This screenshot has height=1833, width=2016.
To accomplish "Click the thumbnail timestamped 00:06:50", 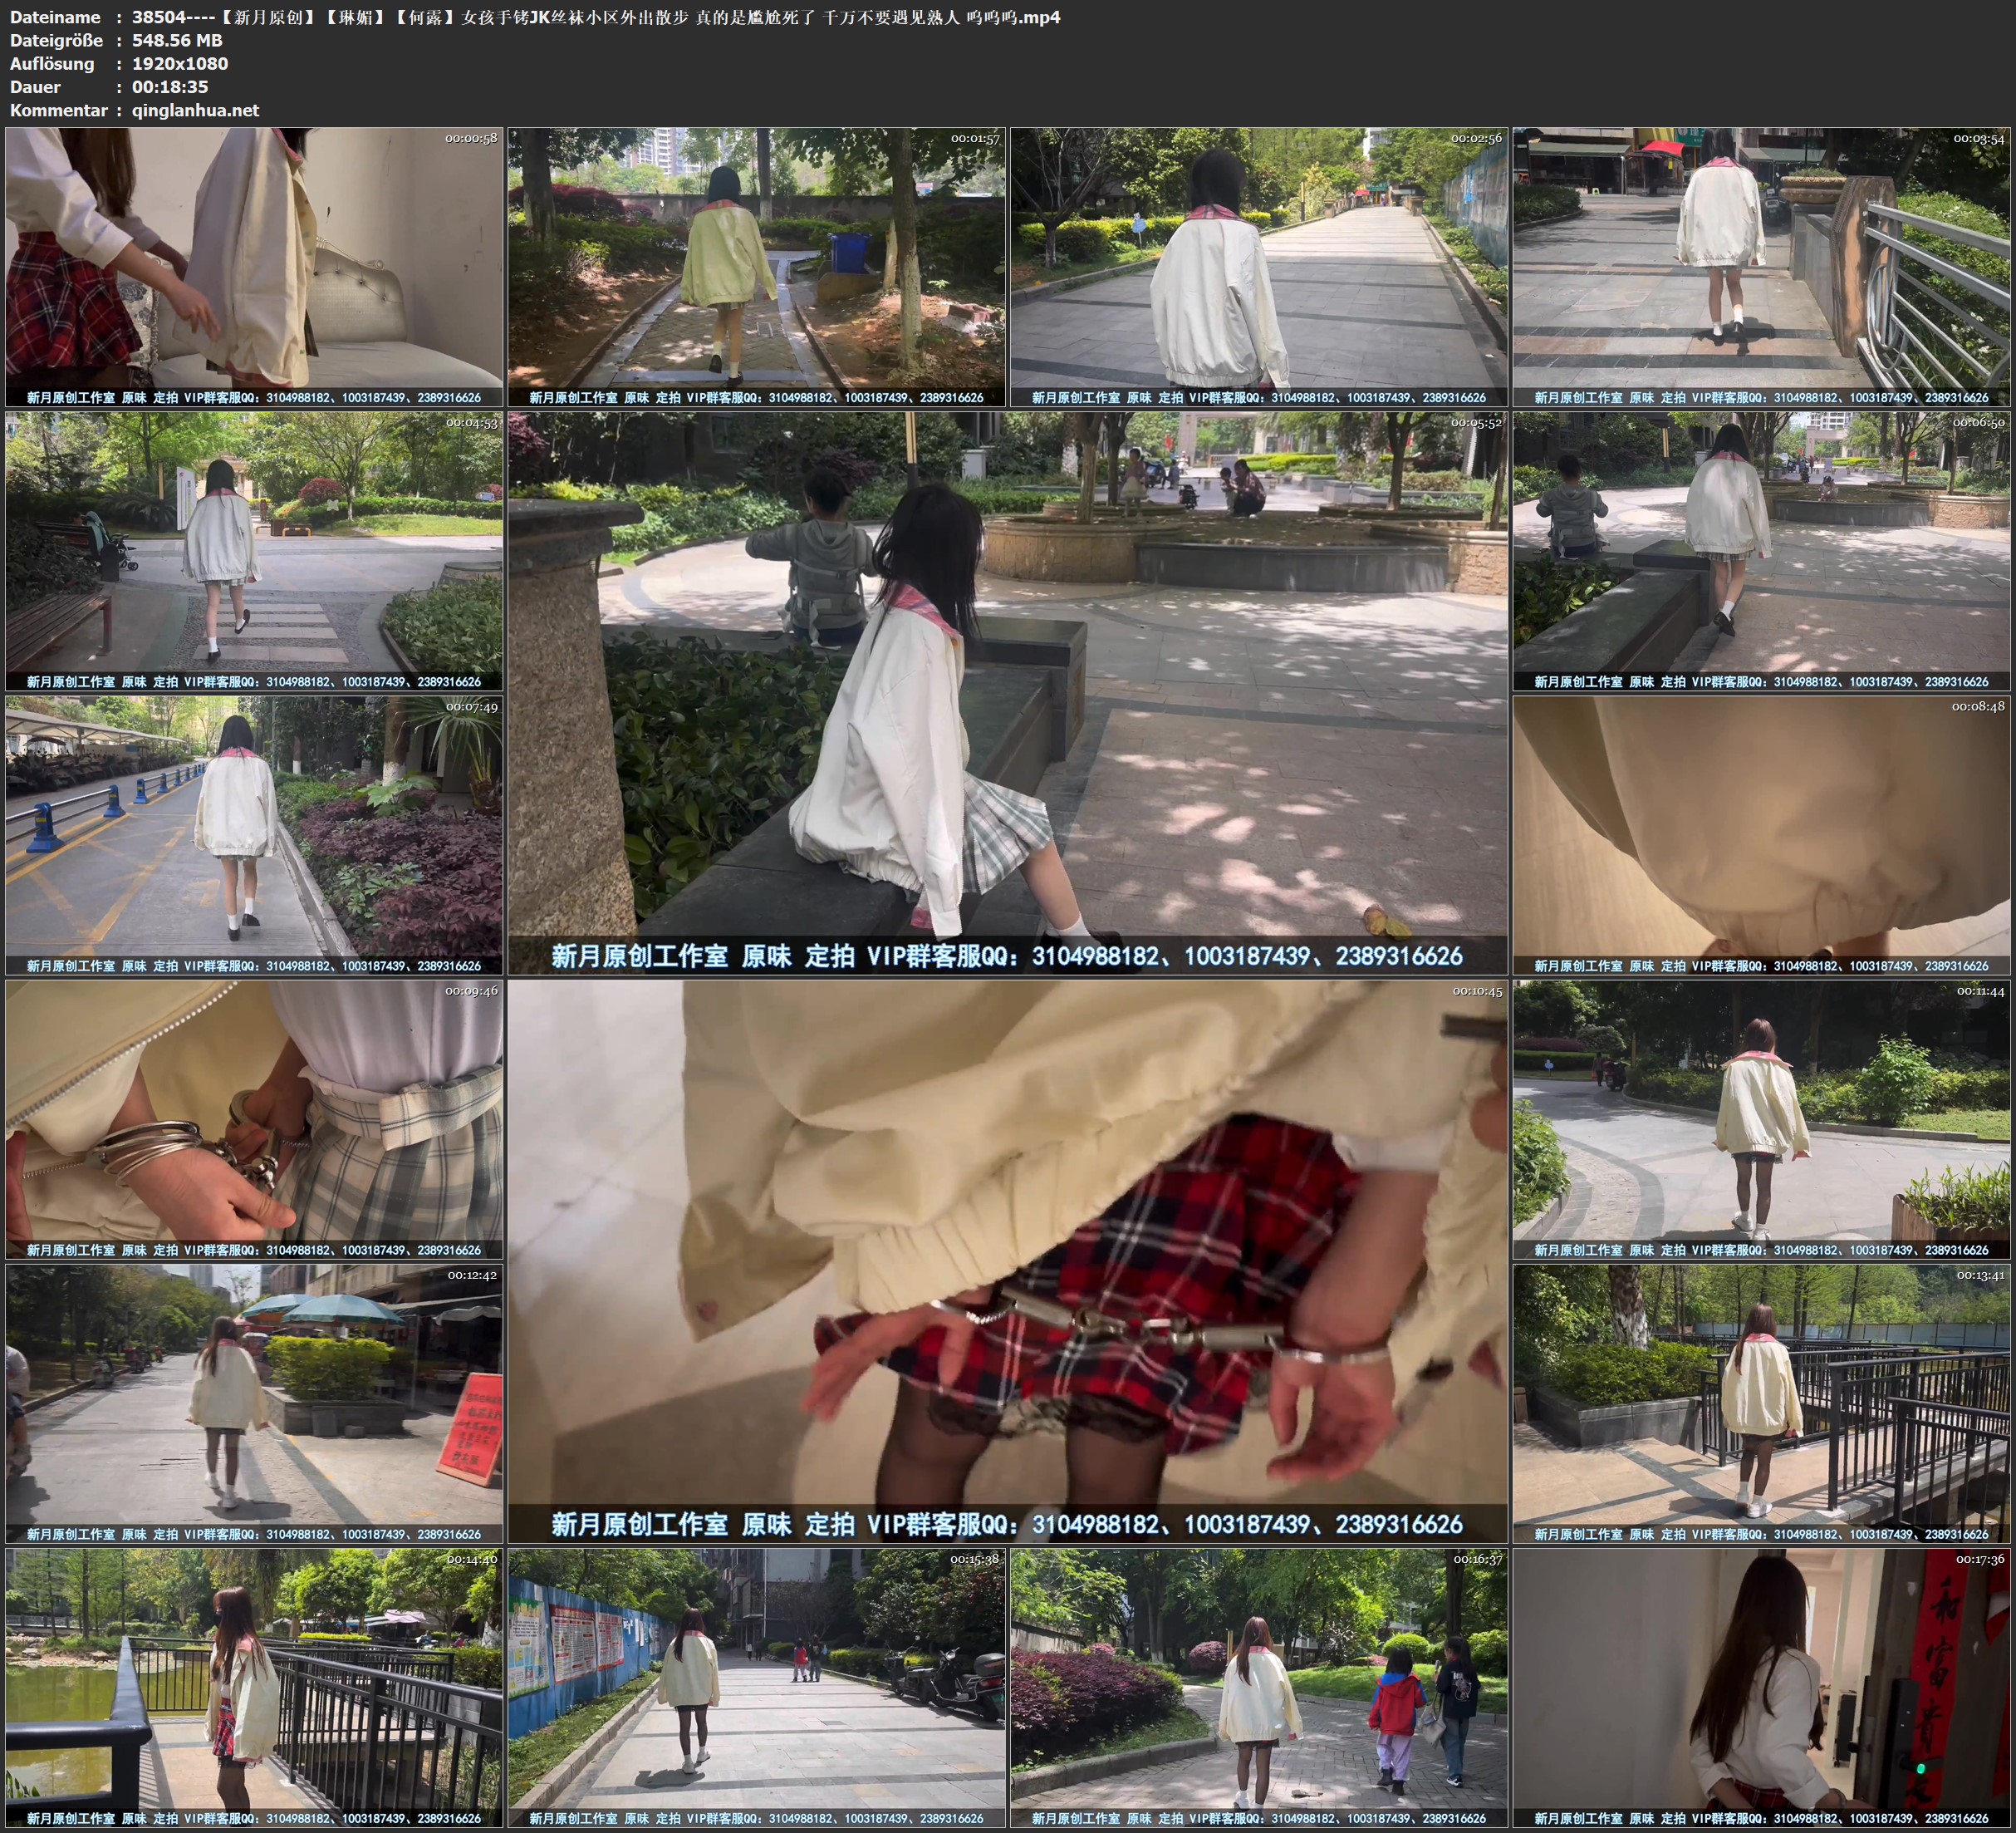I will click(x=1762, y=550).
